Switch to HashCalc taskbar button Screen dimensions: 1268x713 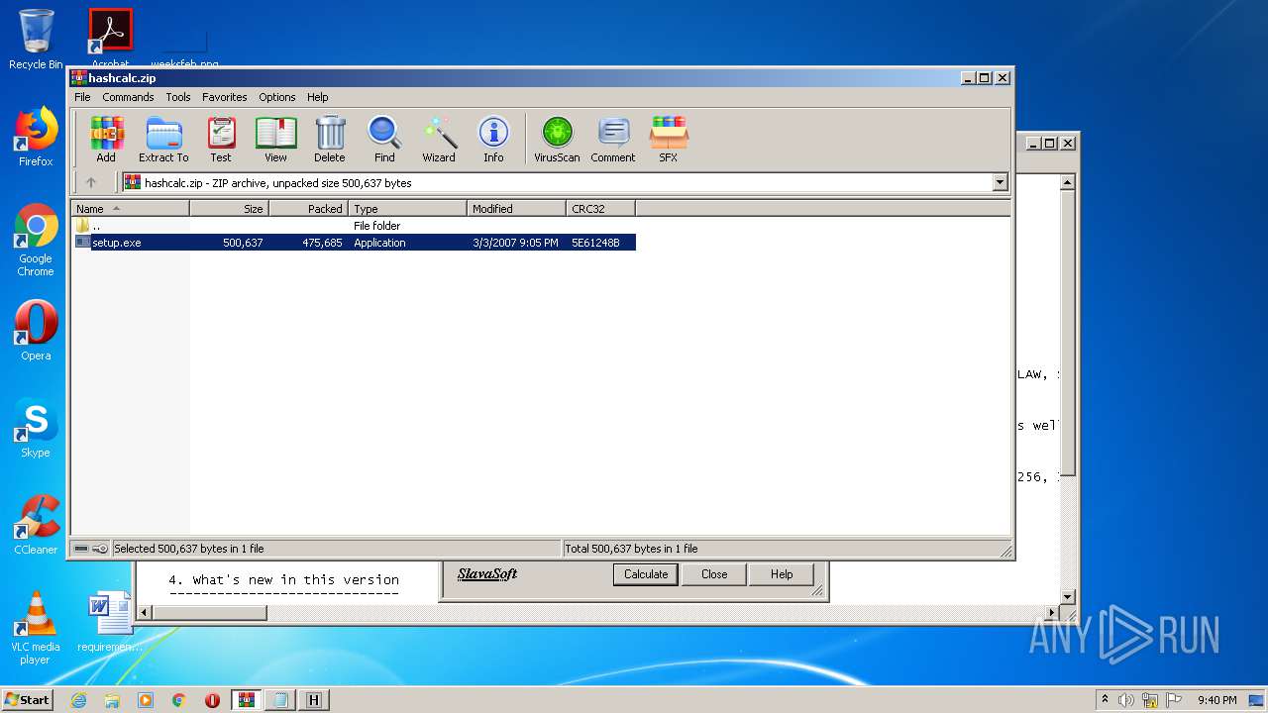[x=314, y=700]
